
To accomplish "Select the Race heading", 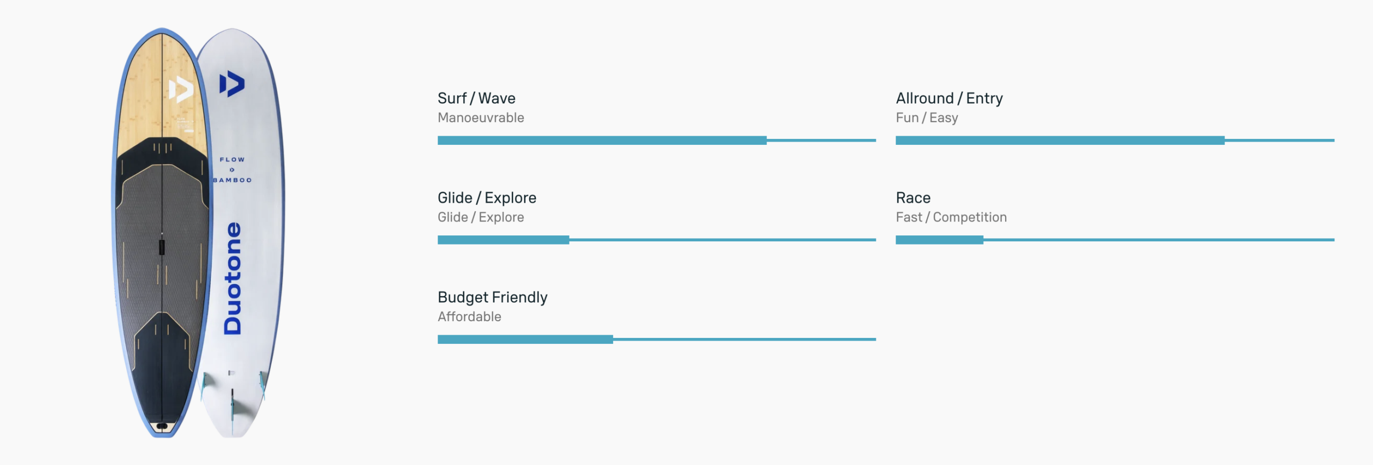I will pos(913,198).
